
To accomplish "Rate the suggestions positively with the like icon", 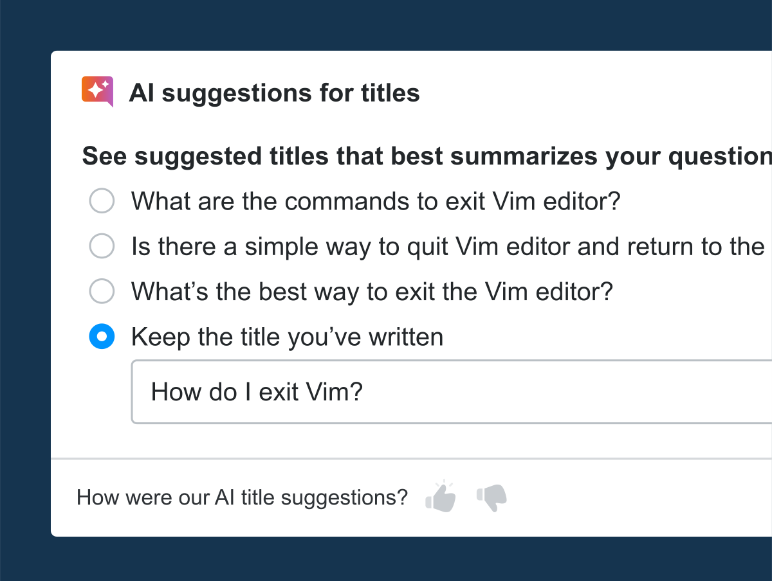I will point(441,496).
